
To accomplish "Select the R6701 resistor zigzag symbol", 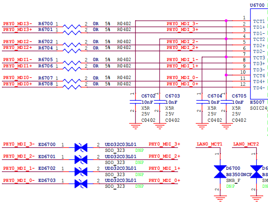I will tap(72, 33).
